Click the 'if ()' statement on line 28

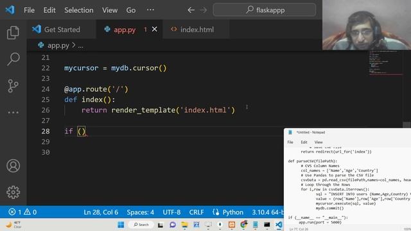tap(75, 131)
